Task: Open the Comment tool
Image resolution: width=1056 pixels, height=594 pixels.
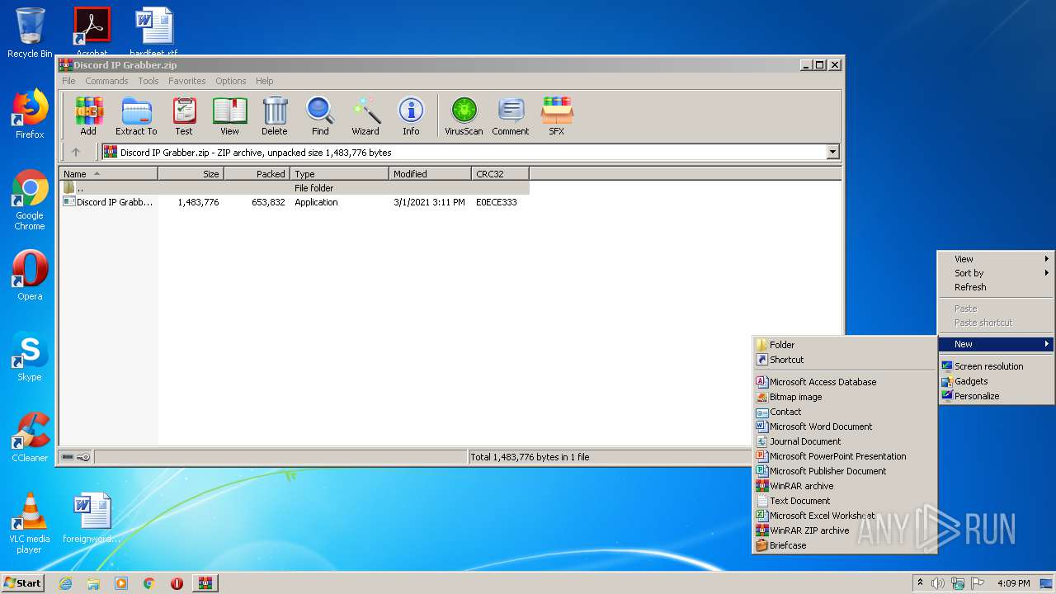Action: pos(511,115)
